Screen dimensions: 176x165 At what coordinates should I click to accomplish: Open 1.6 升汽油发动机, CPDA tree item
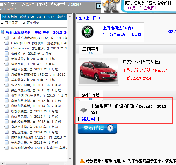tap(39, 38)
